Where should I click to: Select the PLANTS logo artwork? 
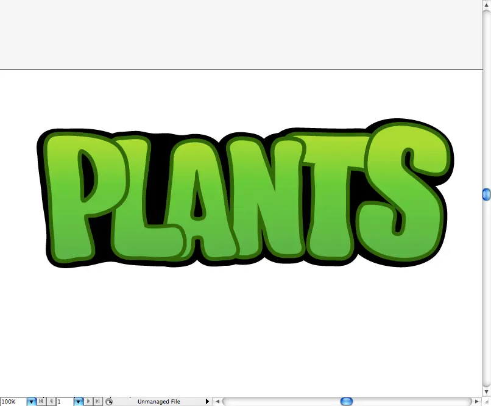(245, 193)
